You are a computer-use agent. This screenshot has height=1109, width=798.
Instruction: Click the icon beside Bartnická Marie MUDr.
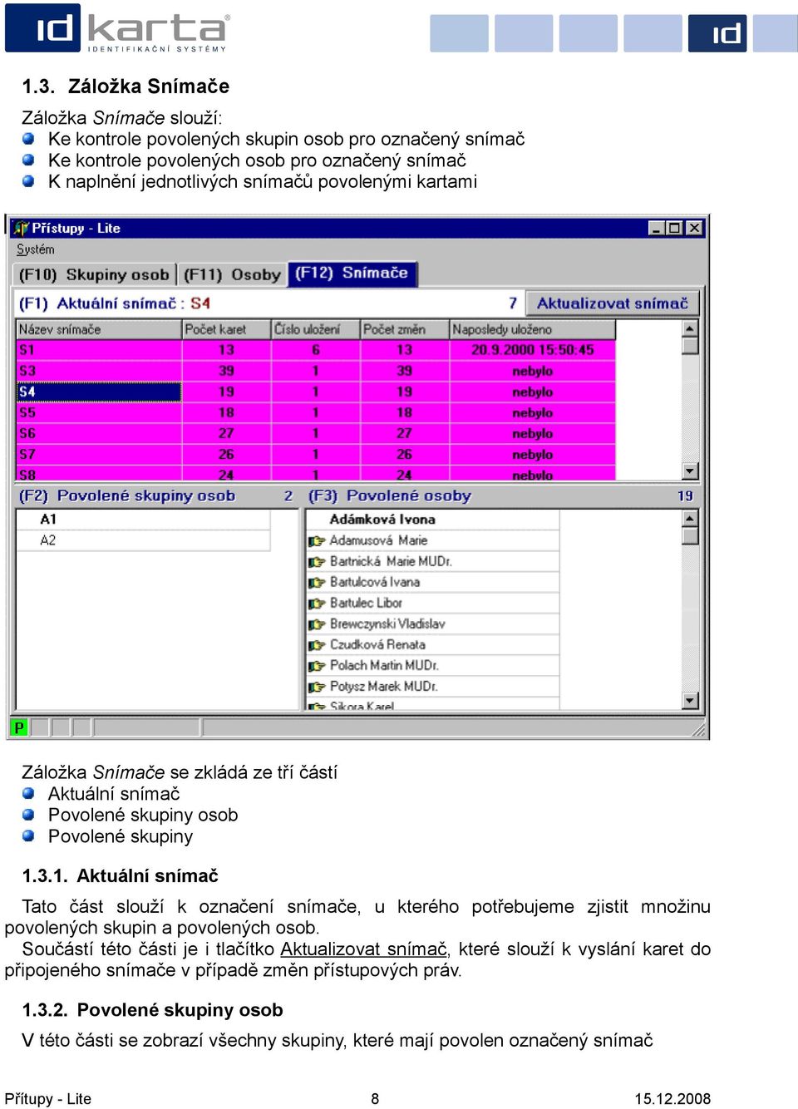(x=317, y=562)
